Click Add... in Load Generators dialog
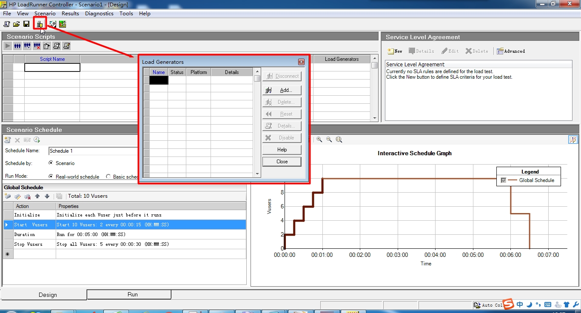Screen dimensions: 581x313 click(x=282, y=90)
